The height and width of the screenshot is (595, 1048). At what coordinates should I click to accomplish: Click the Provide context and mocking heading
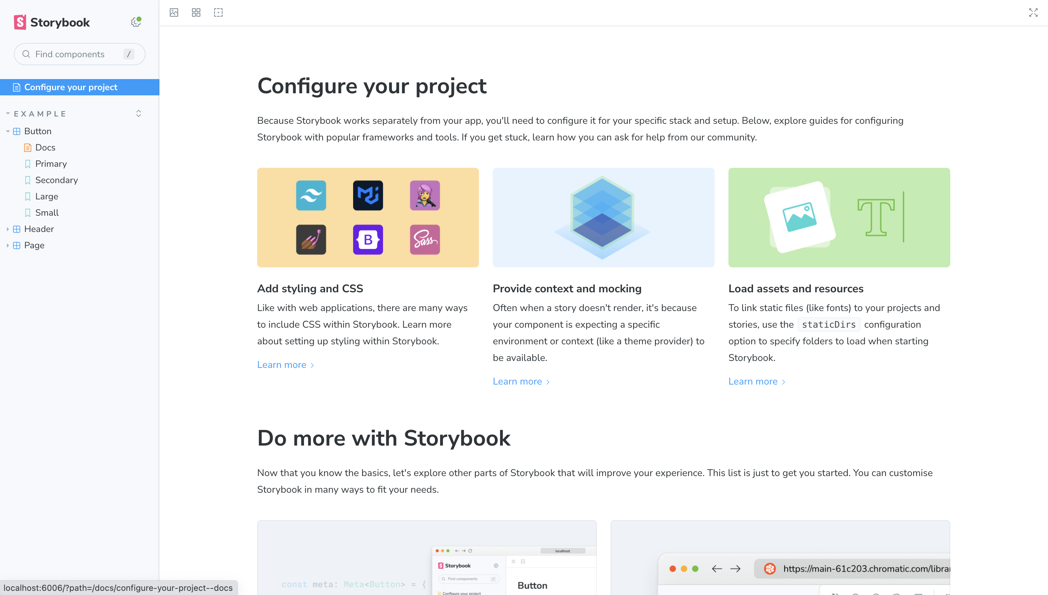(567, 288)
